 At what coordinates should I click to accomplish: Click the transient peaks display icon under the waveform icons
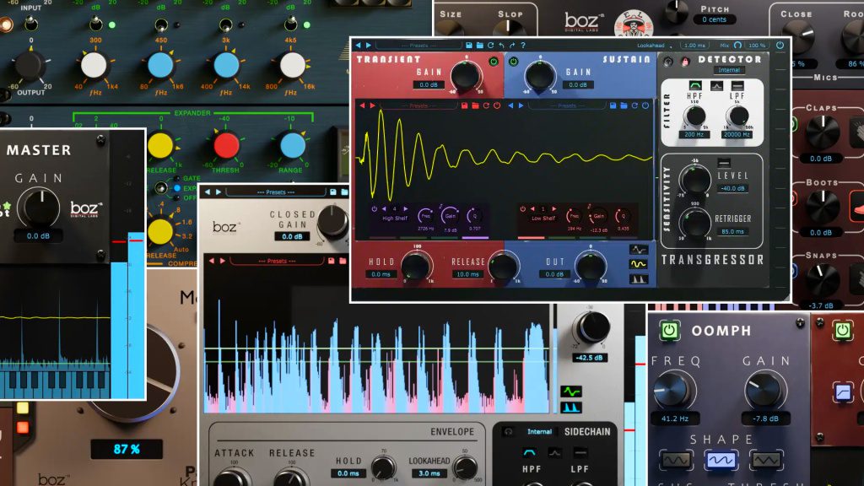click(x=639, y=278)
